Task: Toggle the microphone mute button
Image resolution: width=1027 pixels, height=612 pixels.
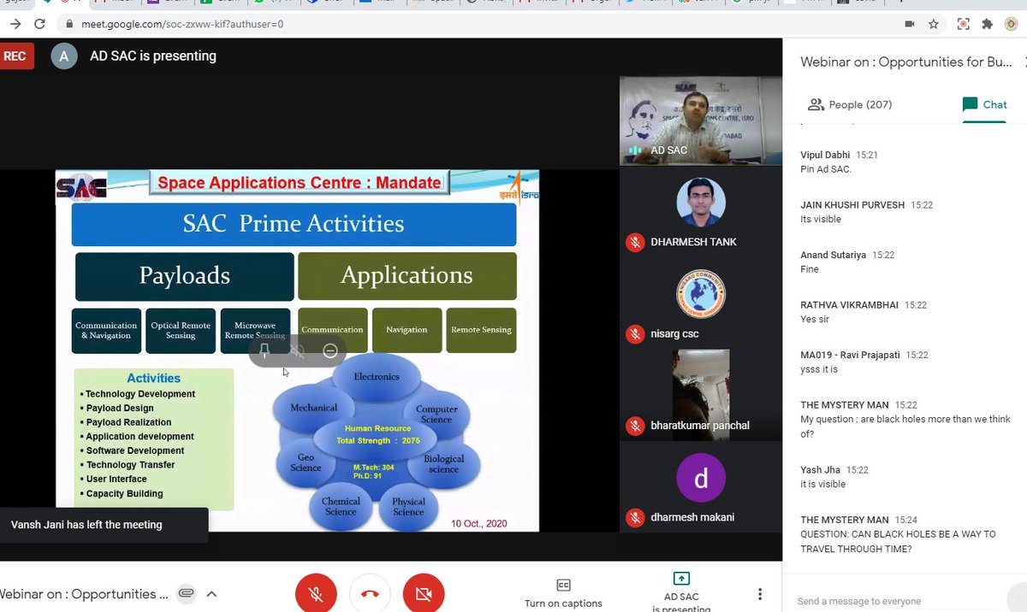Action: tap(316, 595)
